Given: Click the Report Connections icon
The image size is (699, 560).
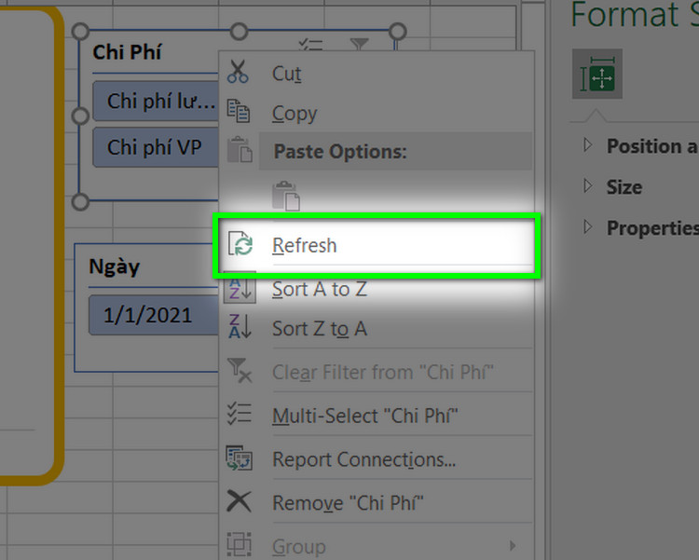Looking at the screenshot, I should (240, 458).
